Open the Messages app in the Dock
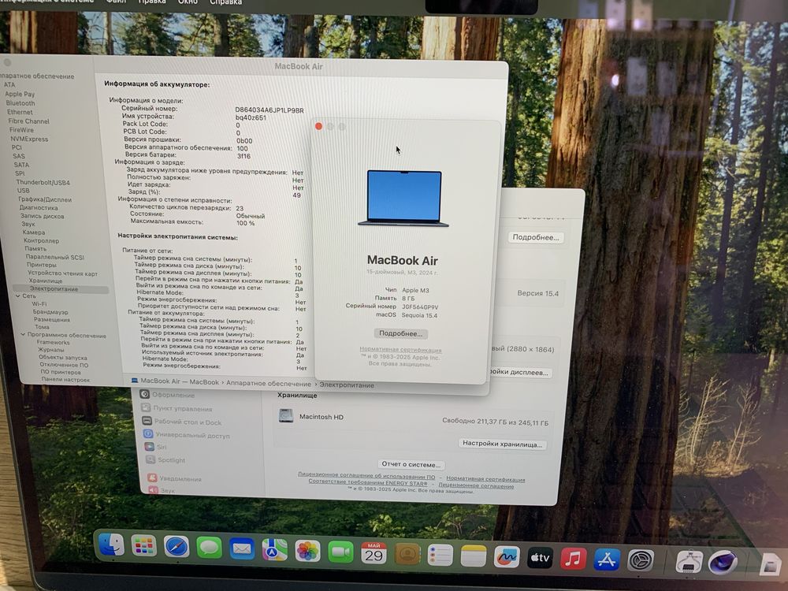The height and width of the screenshot is (591, 788). (x=209, y=548)
